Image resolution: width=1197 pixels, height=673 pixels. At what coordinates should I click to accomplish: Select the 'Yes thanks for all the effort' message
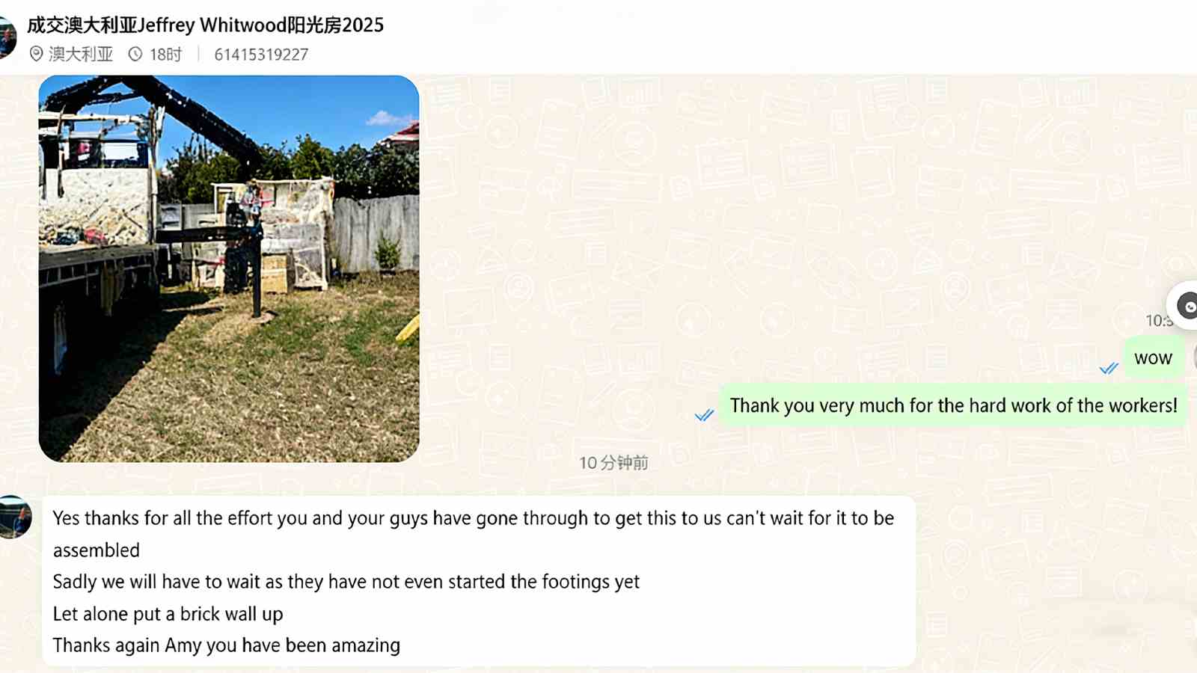pos(479,581)
